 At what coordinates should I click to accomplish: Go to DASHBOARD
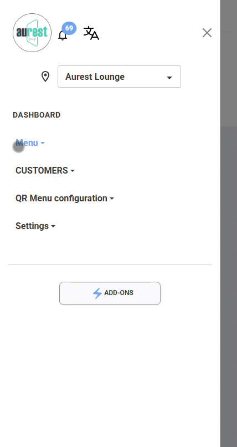[x=37, y=115]
